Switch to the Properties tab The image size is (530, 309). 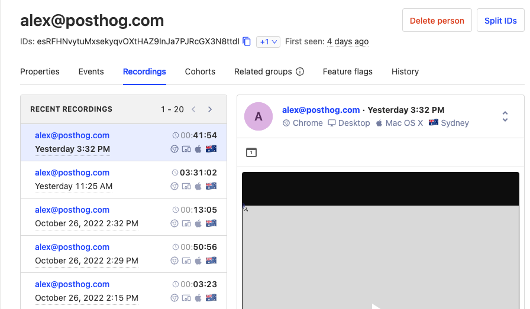(40, 71)
